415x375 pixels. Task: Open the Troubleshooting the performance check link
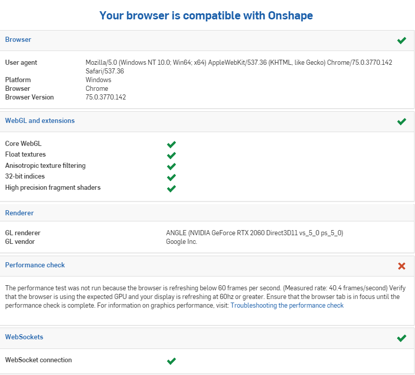click(x=287, y=306)
